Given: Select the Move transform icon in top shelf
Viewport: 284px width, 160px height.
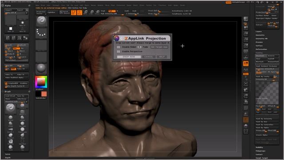Looking at the screenshot, I should pyautogui.click(x=86, y=12).
